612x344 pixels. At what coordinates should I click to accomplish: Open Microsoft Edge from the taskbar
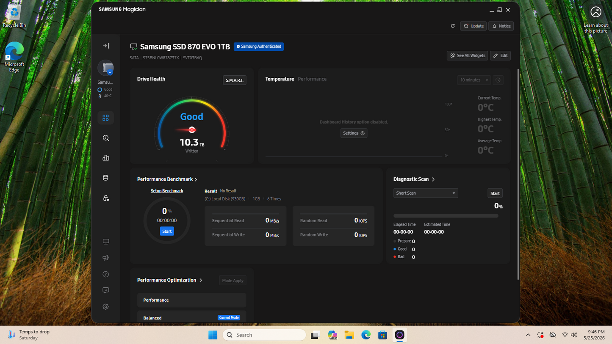point(366,335)
